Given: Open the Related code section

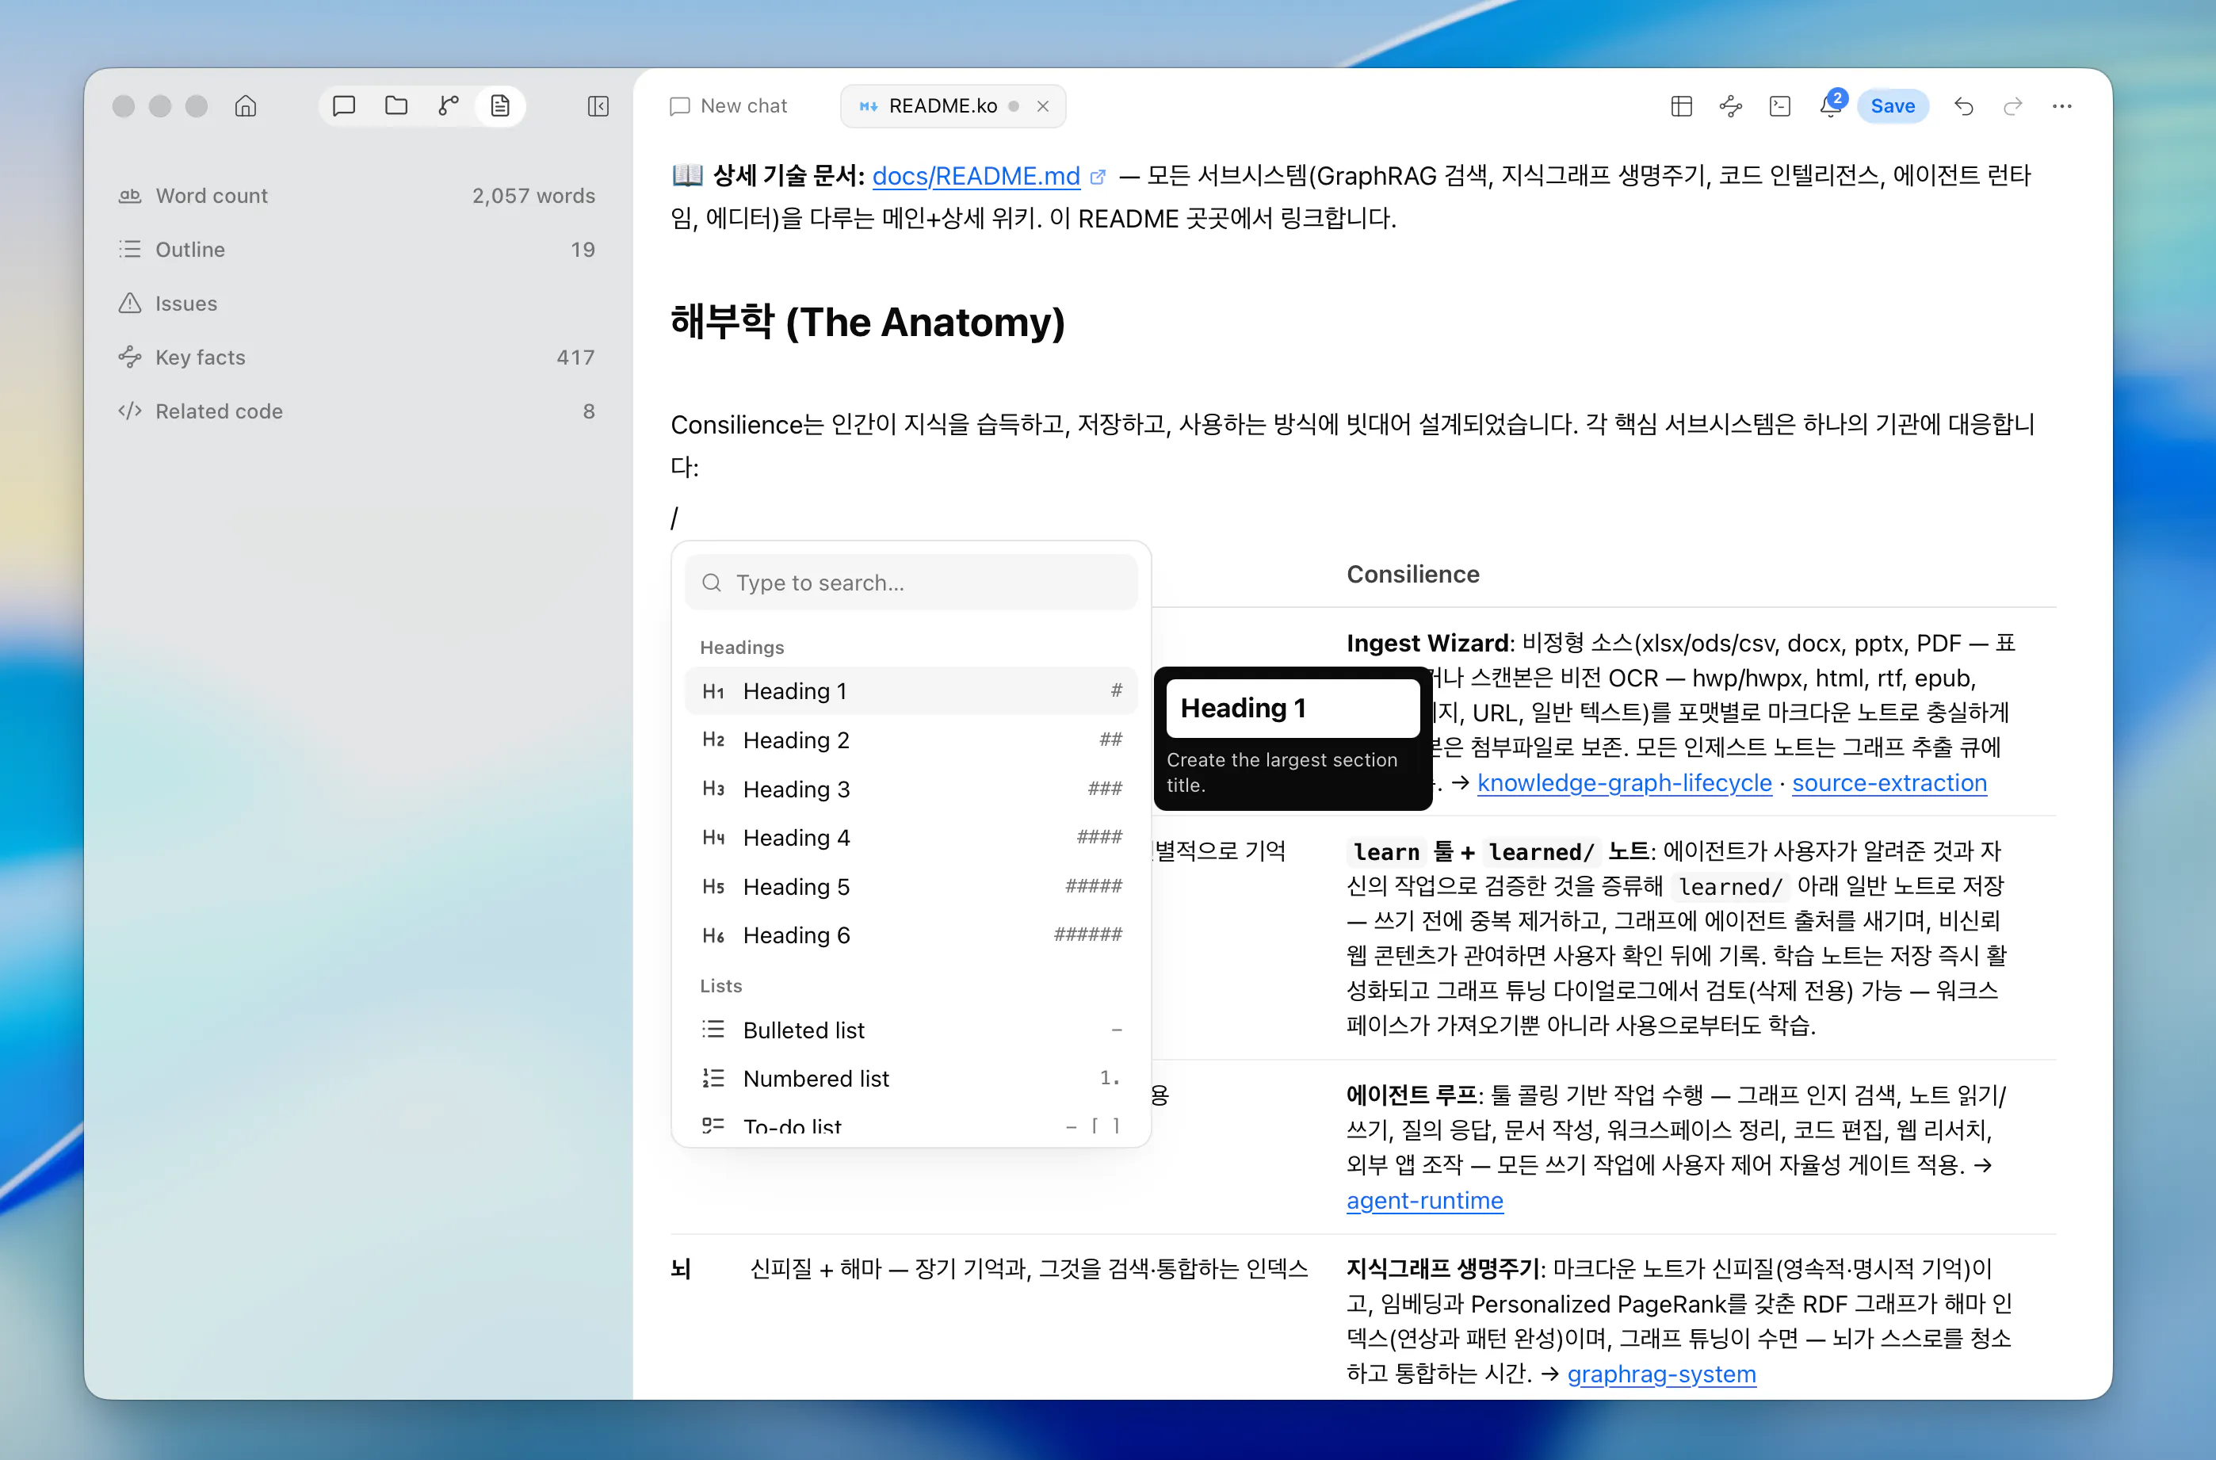Looking at the screenshot, I should 357,411.
